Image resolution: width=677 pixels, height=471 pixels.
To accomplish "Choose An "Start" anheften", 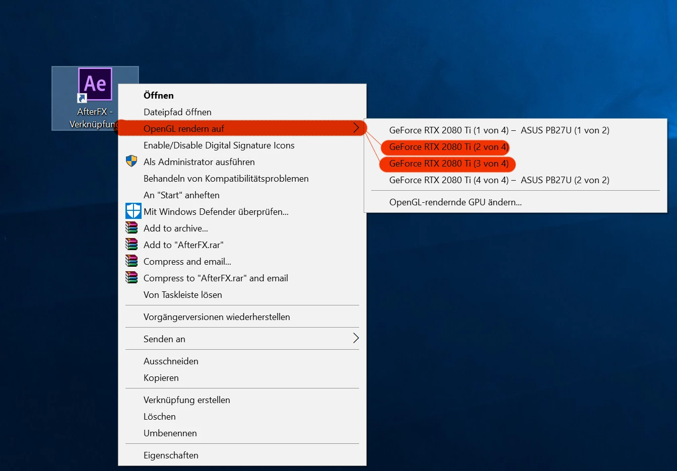I will click(242, 195).
